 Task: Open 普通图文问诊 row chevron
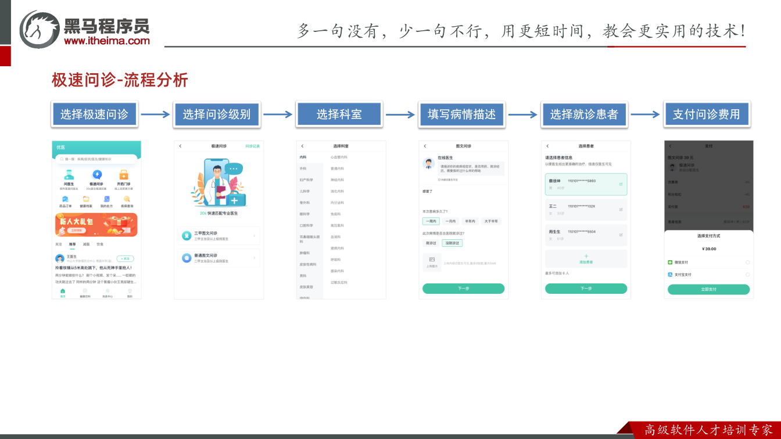click(255, 258)
